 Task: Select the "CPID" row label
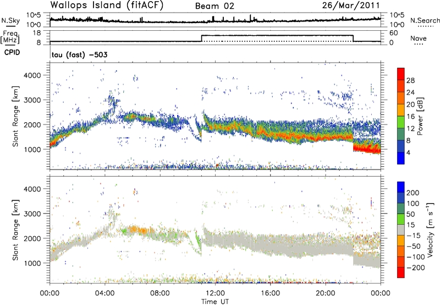coord(12,52)
